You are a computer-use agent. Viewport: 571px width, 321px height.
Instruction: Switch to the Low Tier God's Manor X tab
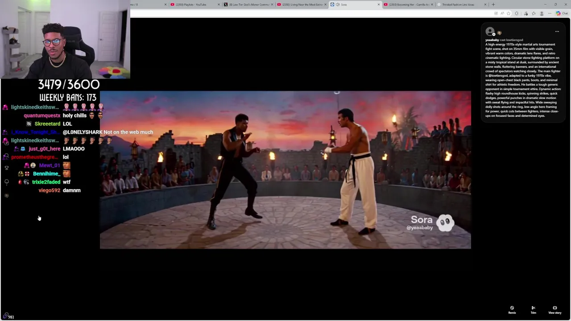(249, 4)
